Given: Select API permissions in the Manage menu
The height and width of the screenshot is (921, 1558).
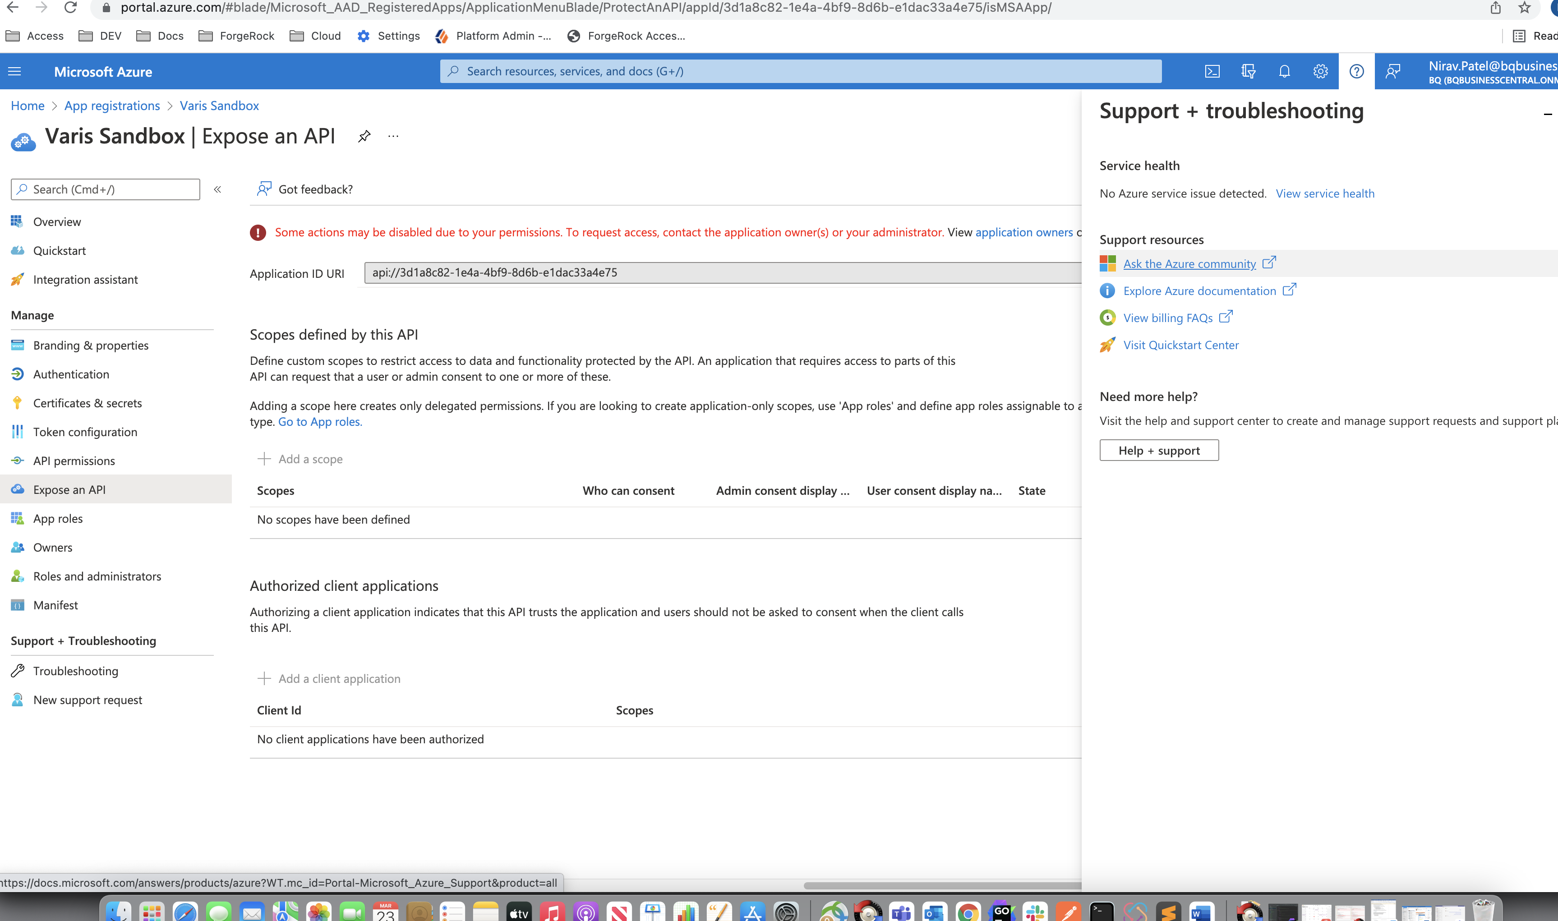Looking at the screenshot, I should pyautogui.click(x=74, y=460).
